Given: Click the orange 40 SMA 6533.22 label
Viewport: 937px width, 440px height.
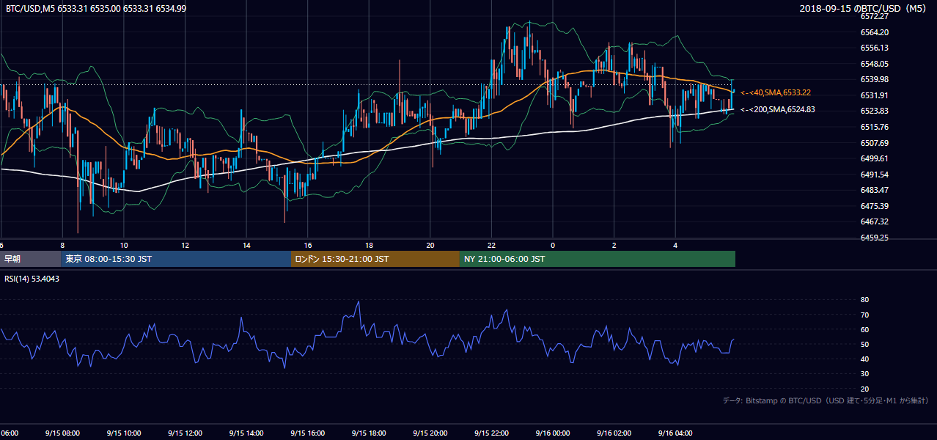Looking at the screenshot, I should point(775,92).
